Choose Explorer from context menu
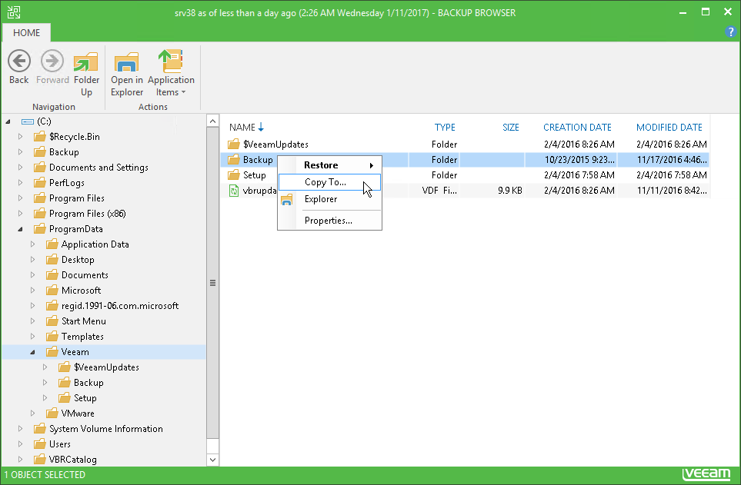 [330, 199]
